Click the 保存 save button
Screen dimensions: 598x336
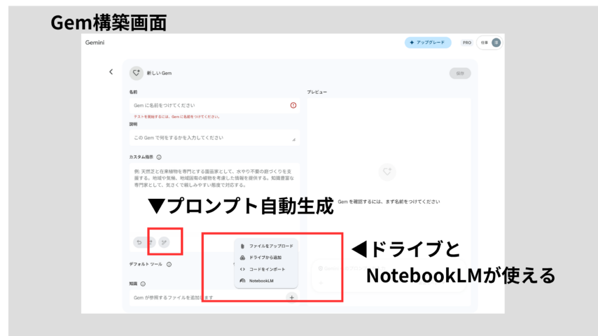[460, 73]
